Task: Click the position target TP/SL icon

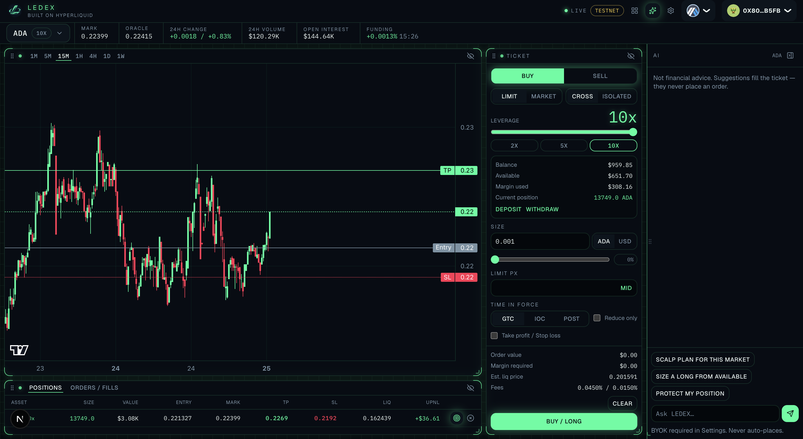Action: click(457, 418)
